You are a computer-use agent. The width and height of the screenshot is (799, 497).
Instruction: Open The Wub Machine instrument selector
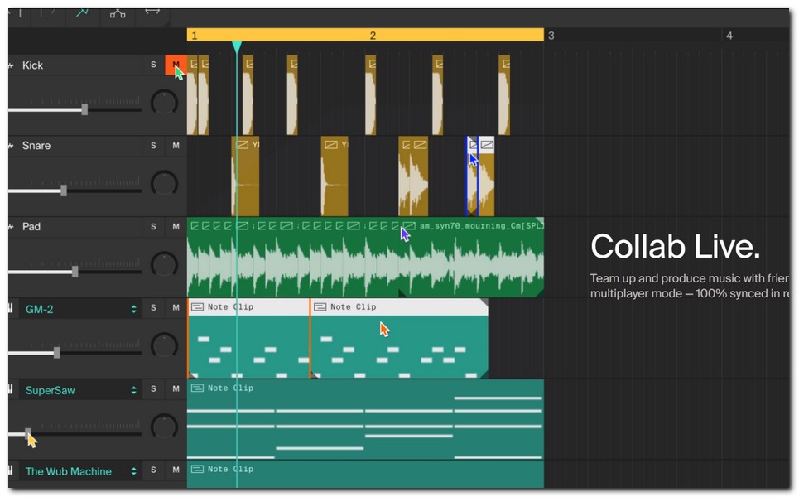click(x=79, y=470)
